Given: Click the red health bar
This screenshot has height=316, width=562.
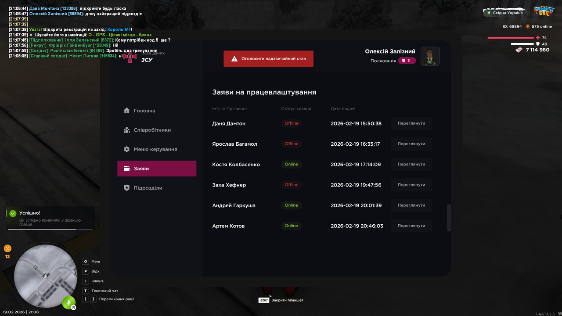Looking at the screenshot, I should 511,38.
